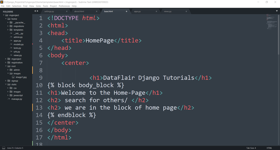Viewport: 280px width, 150px height.
Task: Open Tab Size: 4 indentation menu
Action: (251, 148)
